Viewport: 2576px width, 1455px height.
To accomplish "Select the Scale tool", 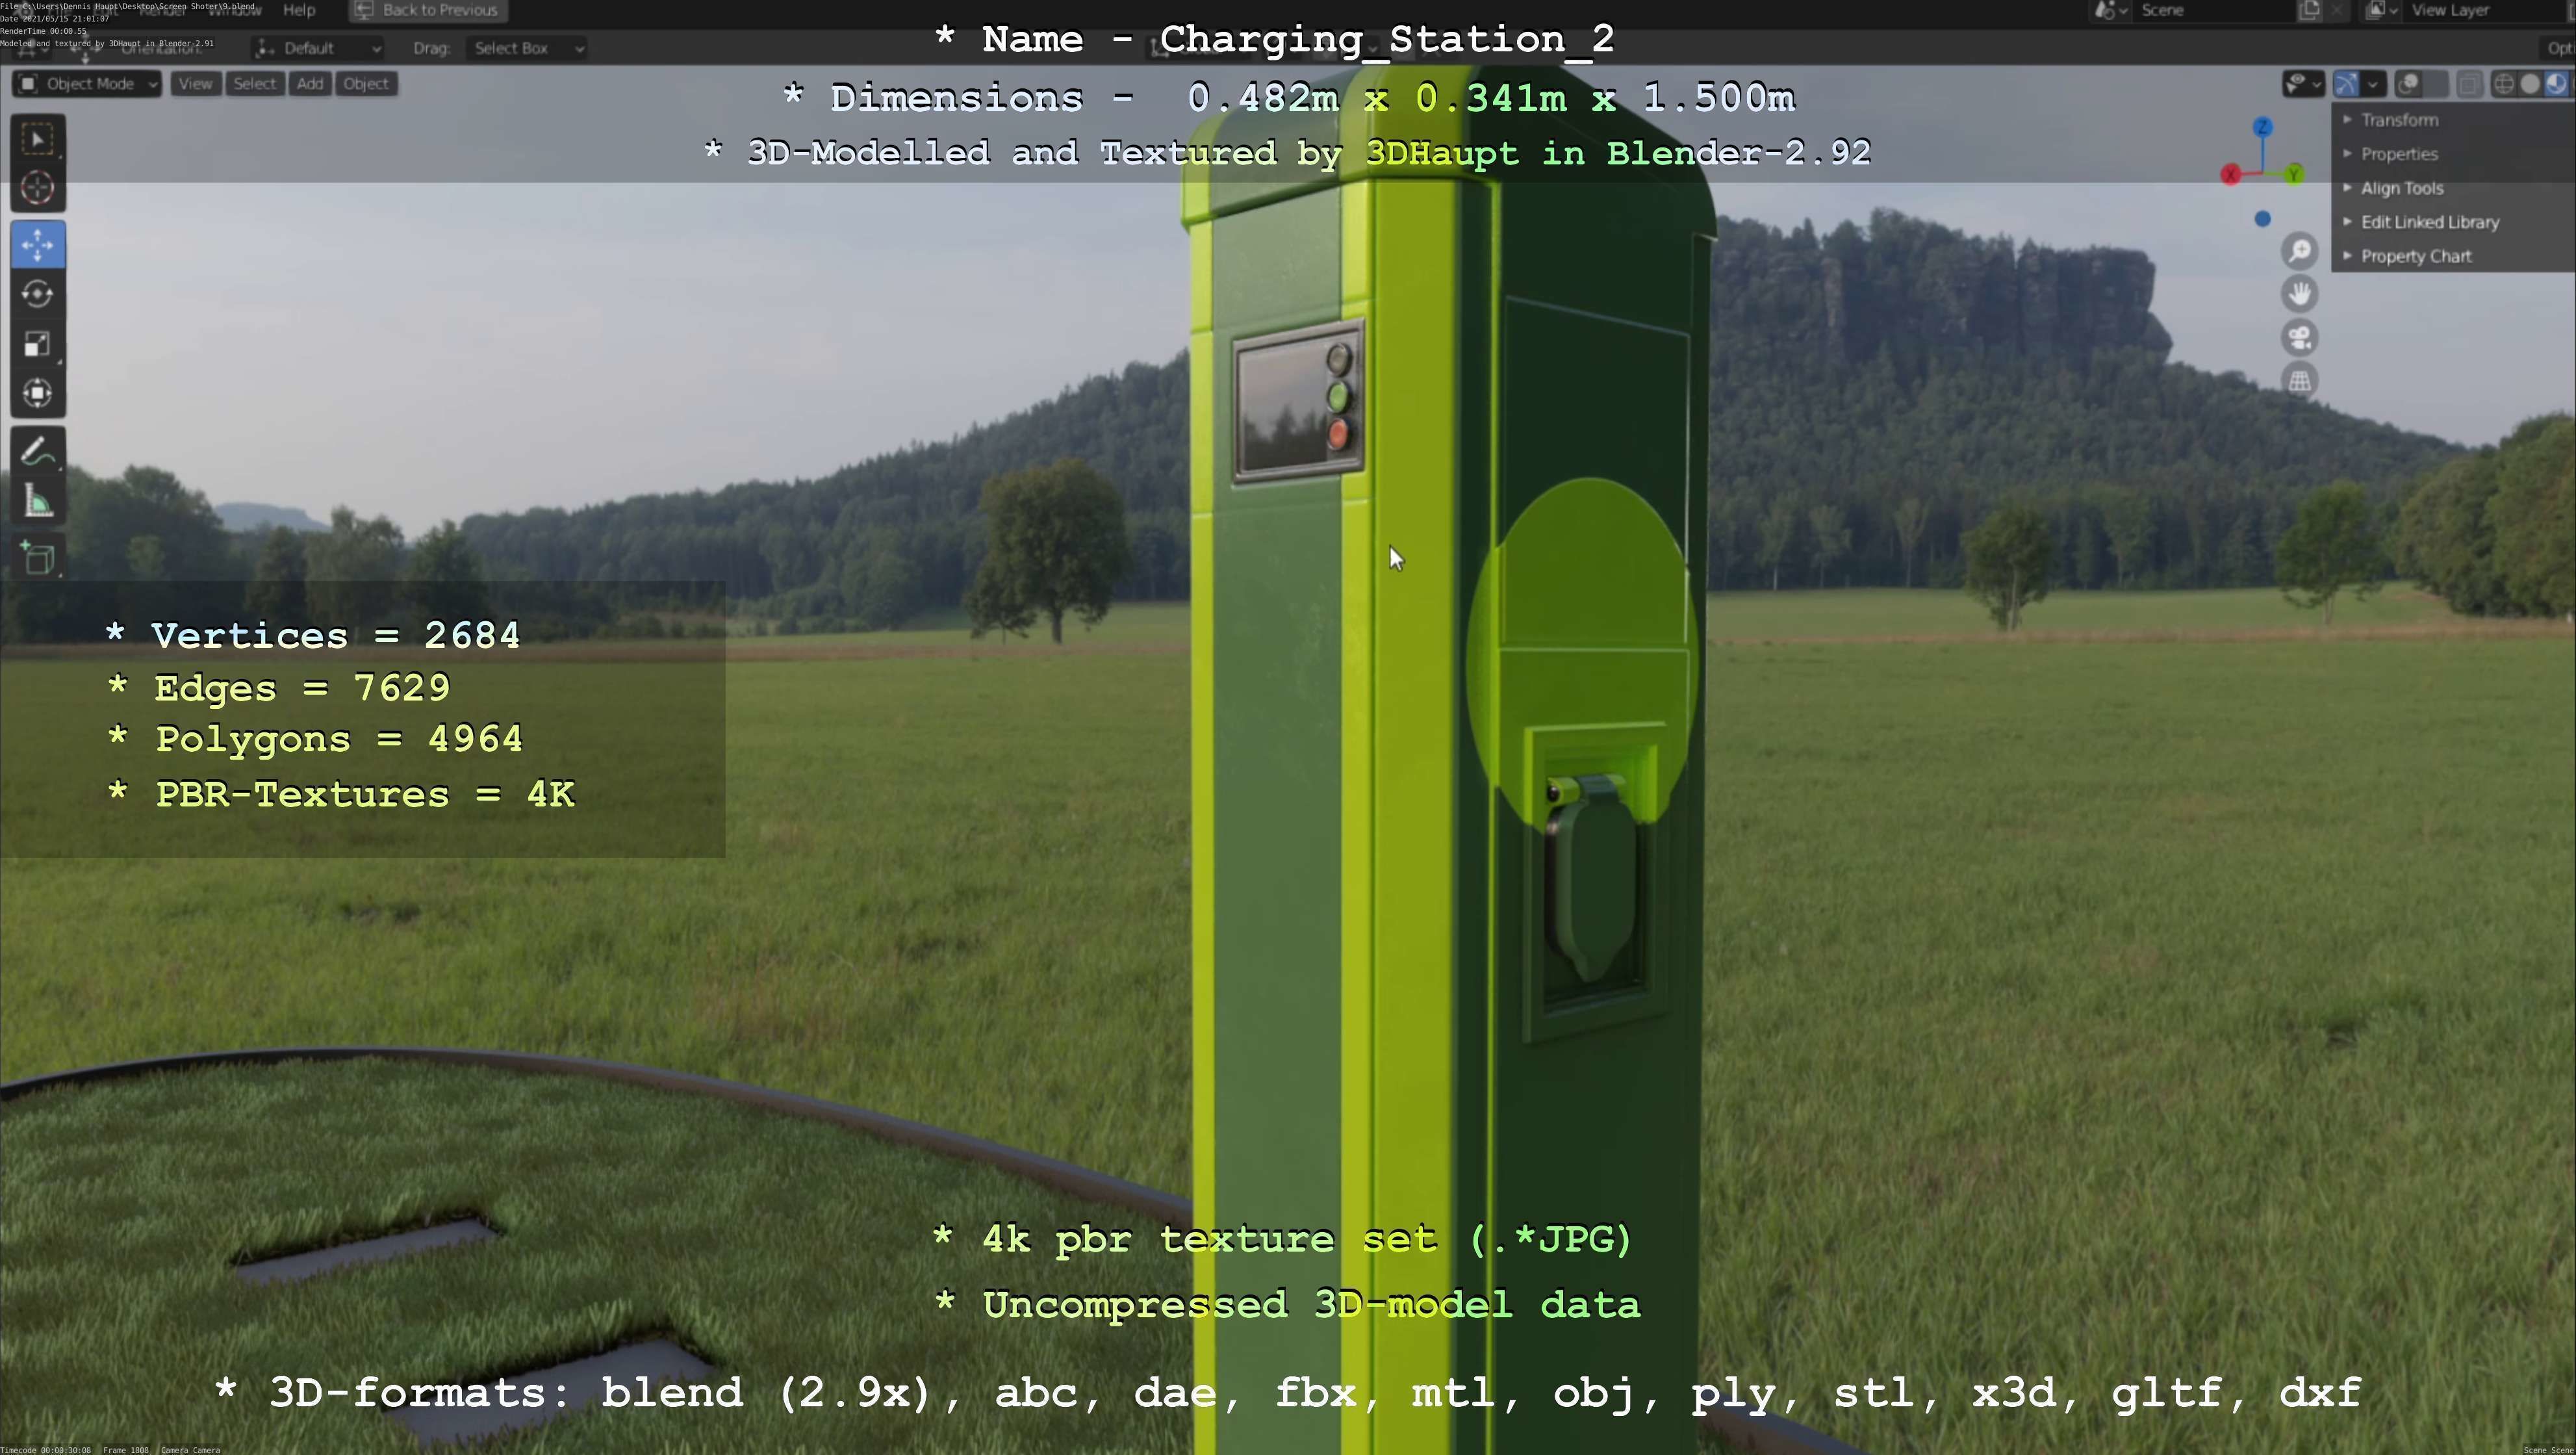I will click(38, 344).
